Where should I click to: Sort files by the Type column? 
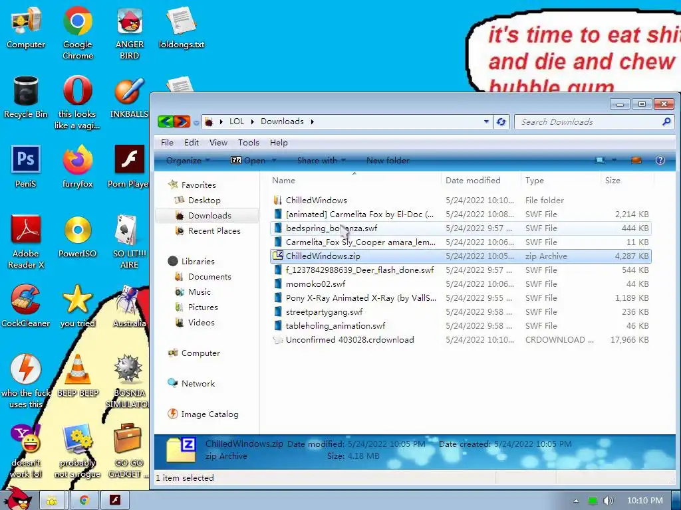[x=560, y=181]
